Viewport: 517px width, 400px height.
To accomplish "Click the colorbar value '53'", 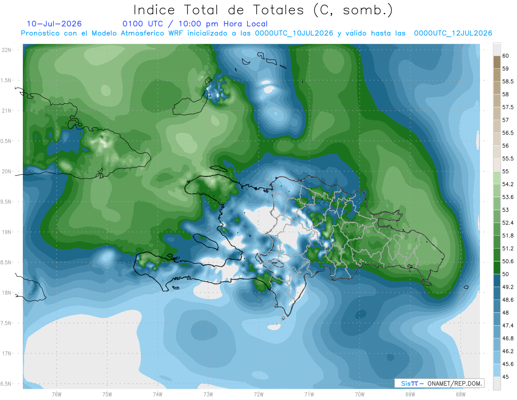I will 505,210.
